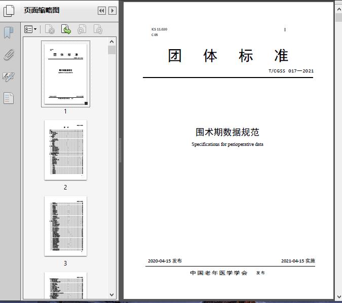This screenshot has width=342, height=303.
Task: Click the '2021-04-15 实施' date text
Action: (298, 261)
